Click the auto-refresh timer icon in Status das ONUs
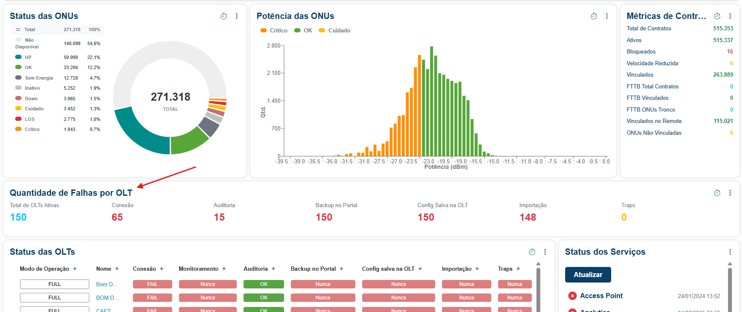 tap(224, 16)
